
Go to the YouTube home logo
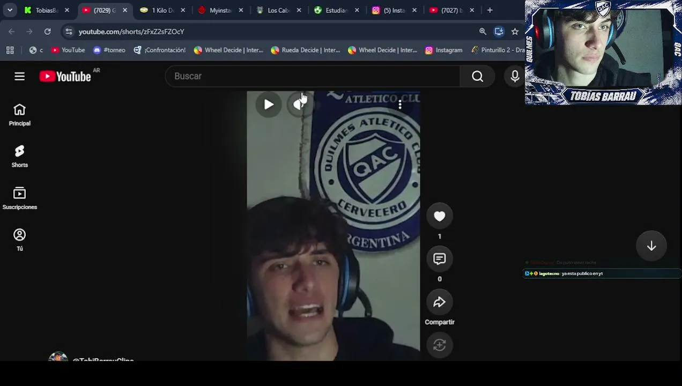65,77
